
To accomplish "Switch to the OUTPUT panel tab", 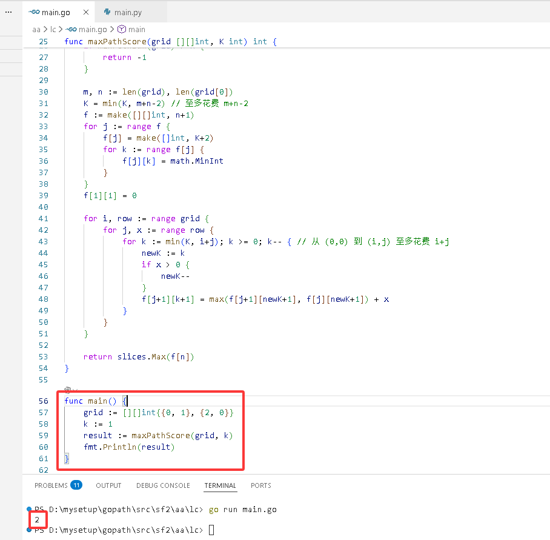I will point(108,485).
